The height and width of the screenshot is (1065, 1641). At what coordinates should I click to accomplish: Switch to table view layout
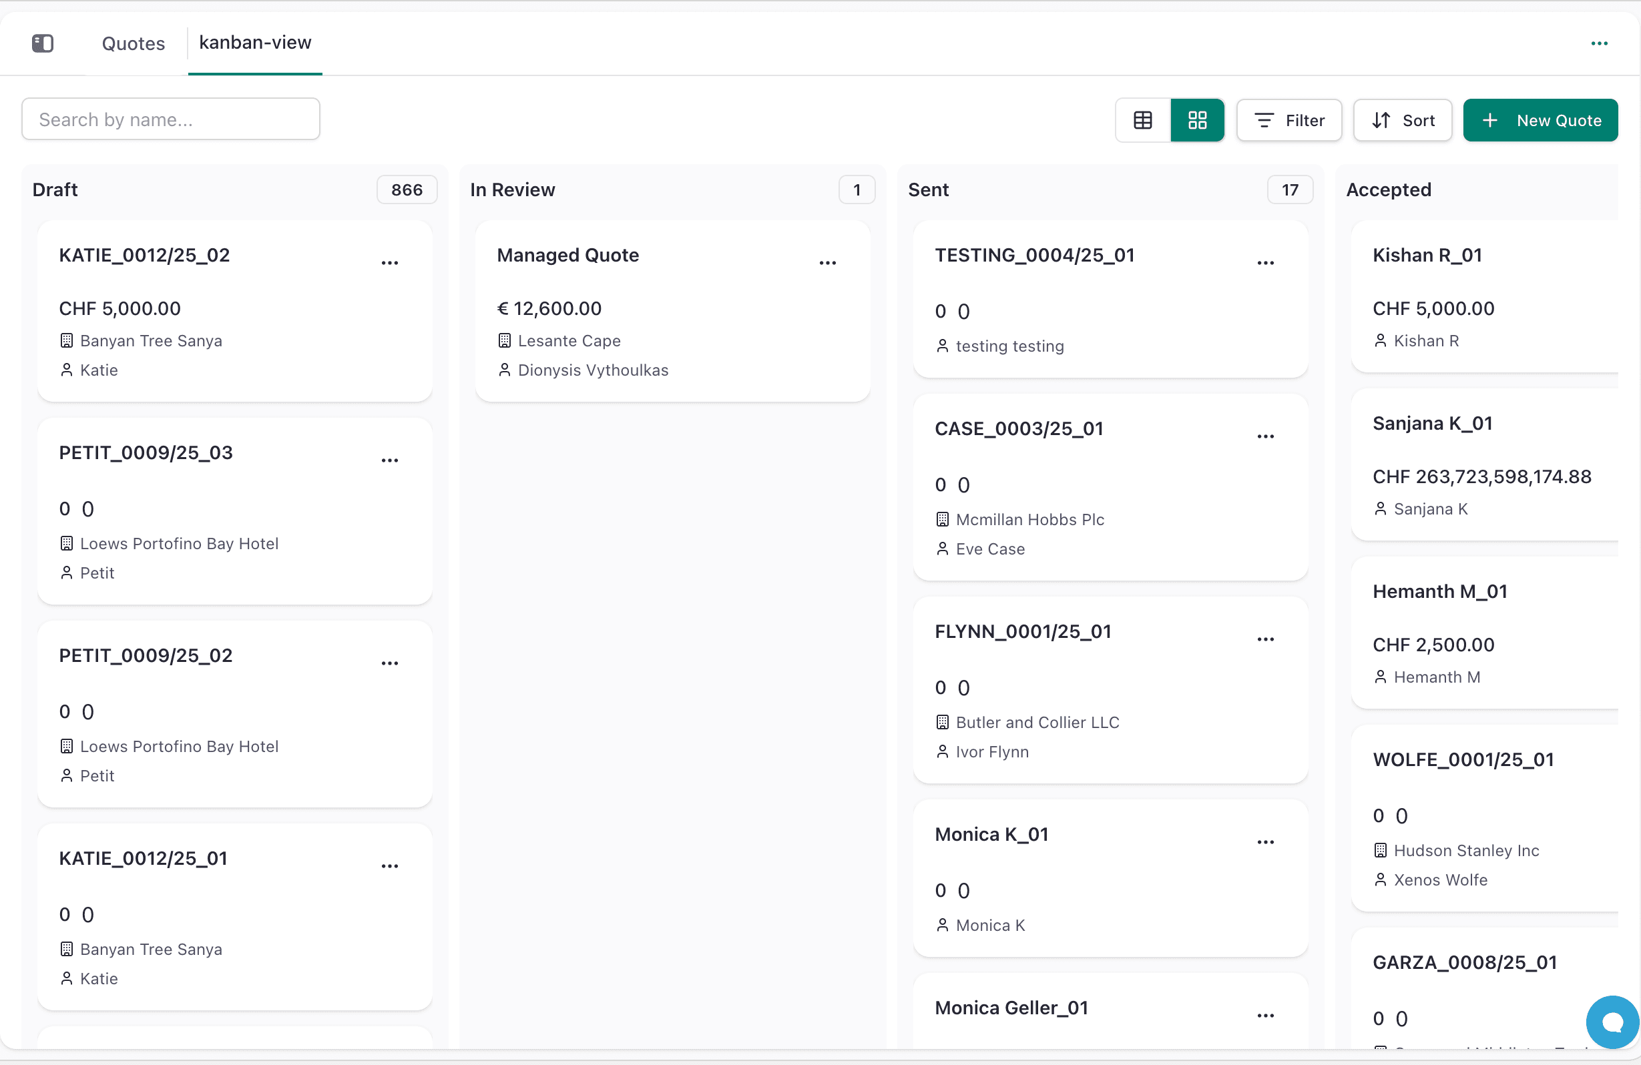1142,120
